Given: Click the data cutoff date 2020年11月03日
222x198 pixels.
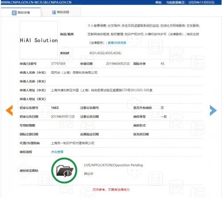Looking at the screenshot, I should [202, 2].
